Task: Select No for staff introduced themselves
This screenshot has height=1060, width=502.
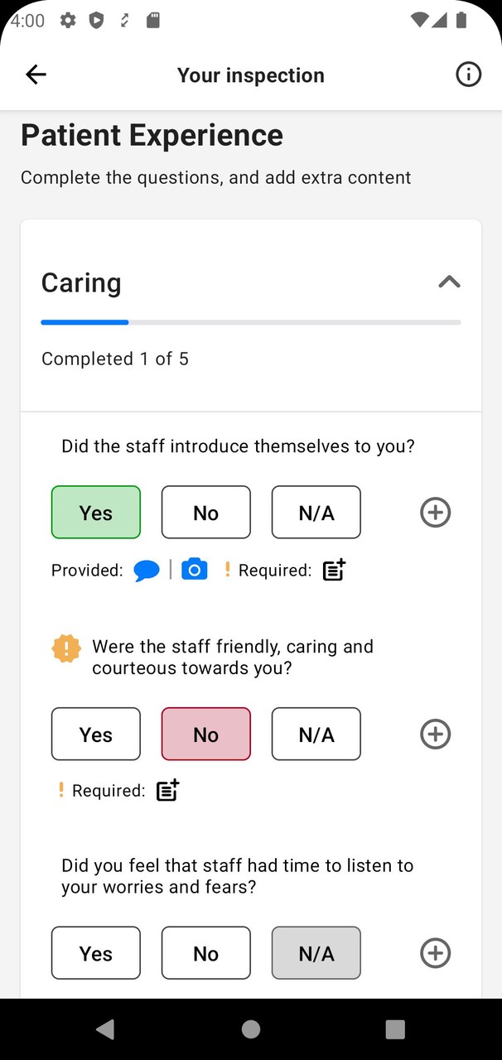Action: pyautogui.click(x=205, y=513)
